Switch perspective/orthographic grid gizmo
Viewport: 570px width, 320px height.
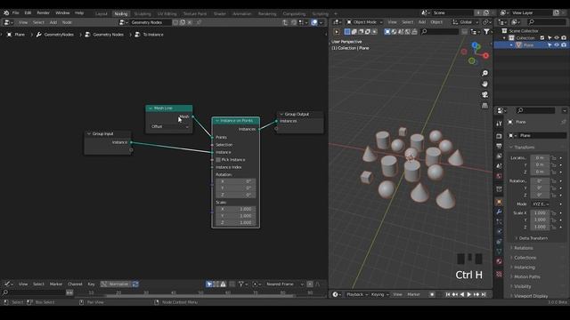(x=484, y=106)
